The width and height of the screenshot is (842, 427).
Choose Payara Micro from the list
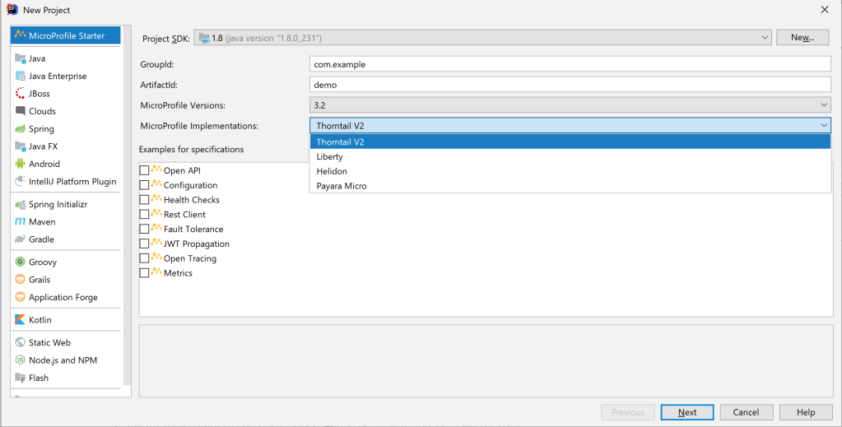click(342, 186)
